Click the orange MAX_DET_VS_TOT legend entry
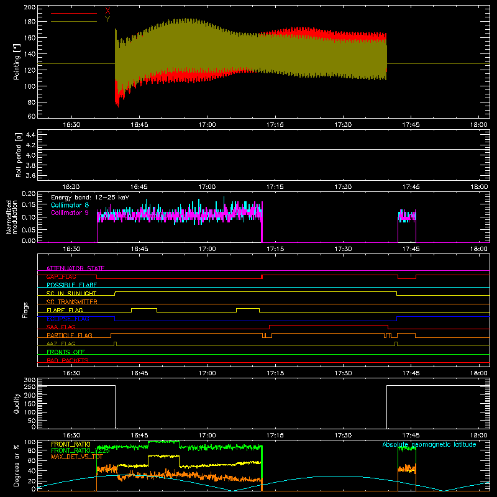This screenshot has width=497, height=497. [x=76, y=457]
